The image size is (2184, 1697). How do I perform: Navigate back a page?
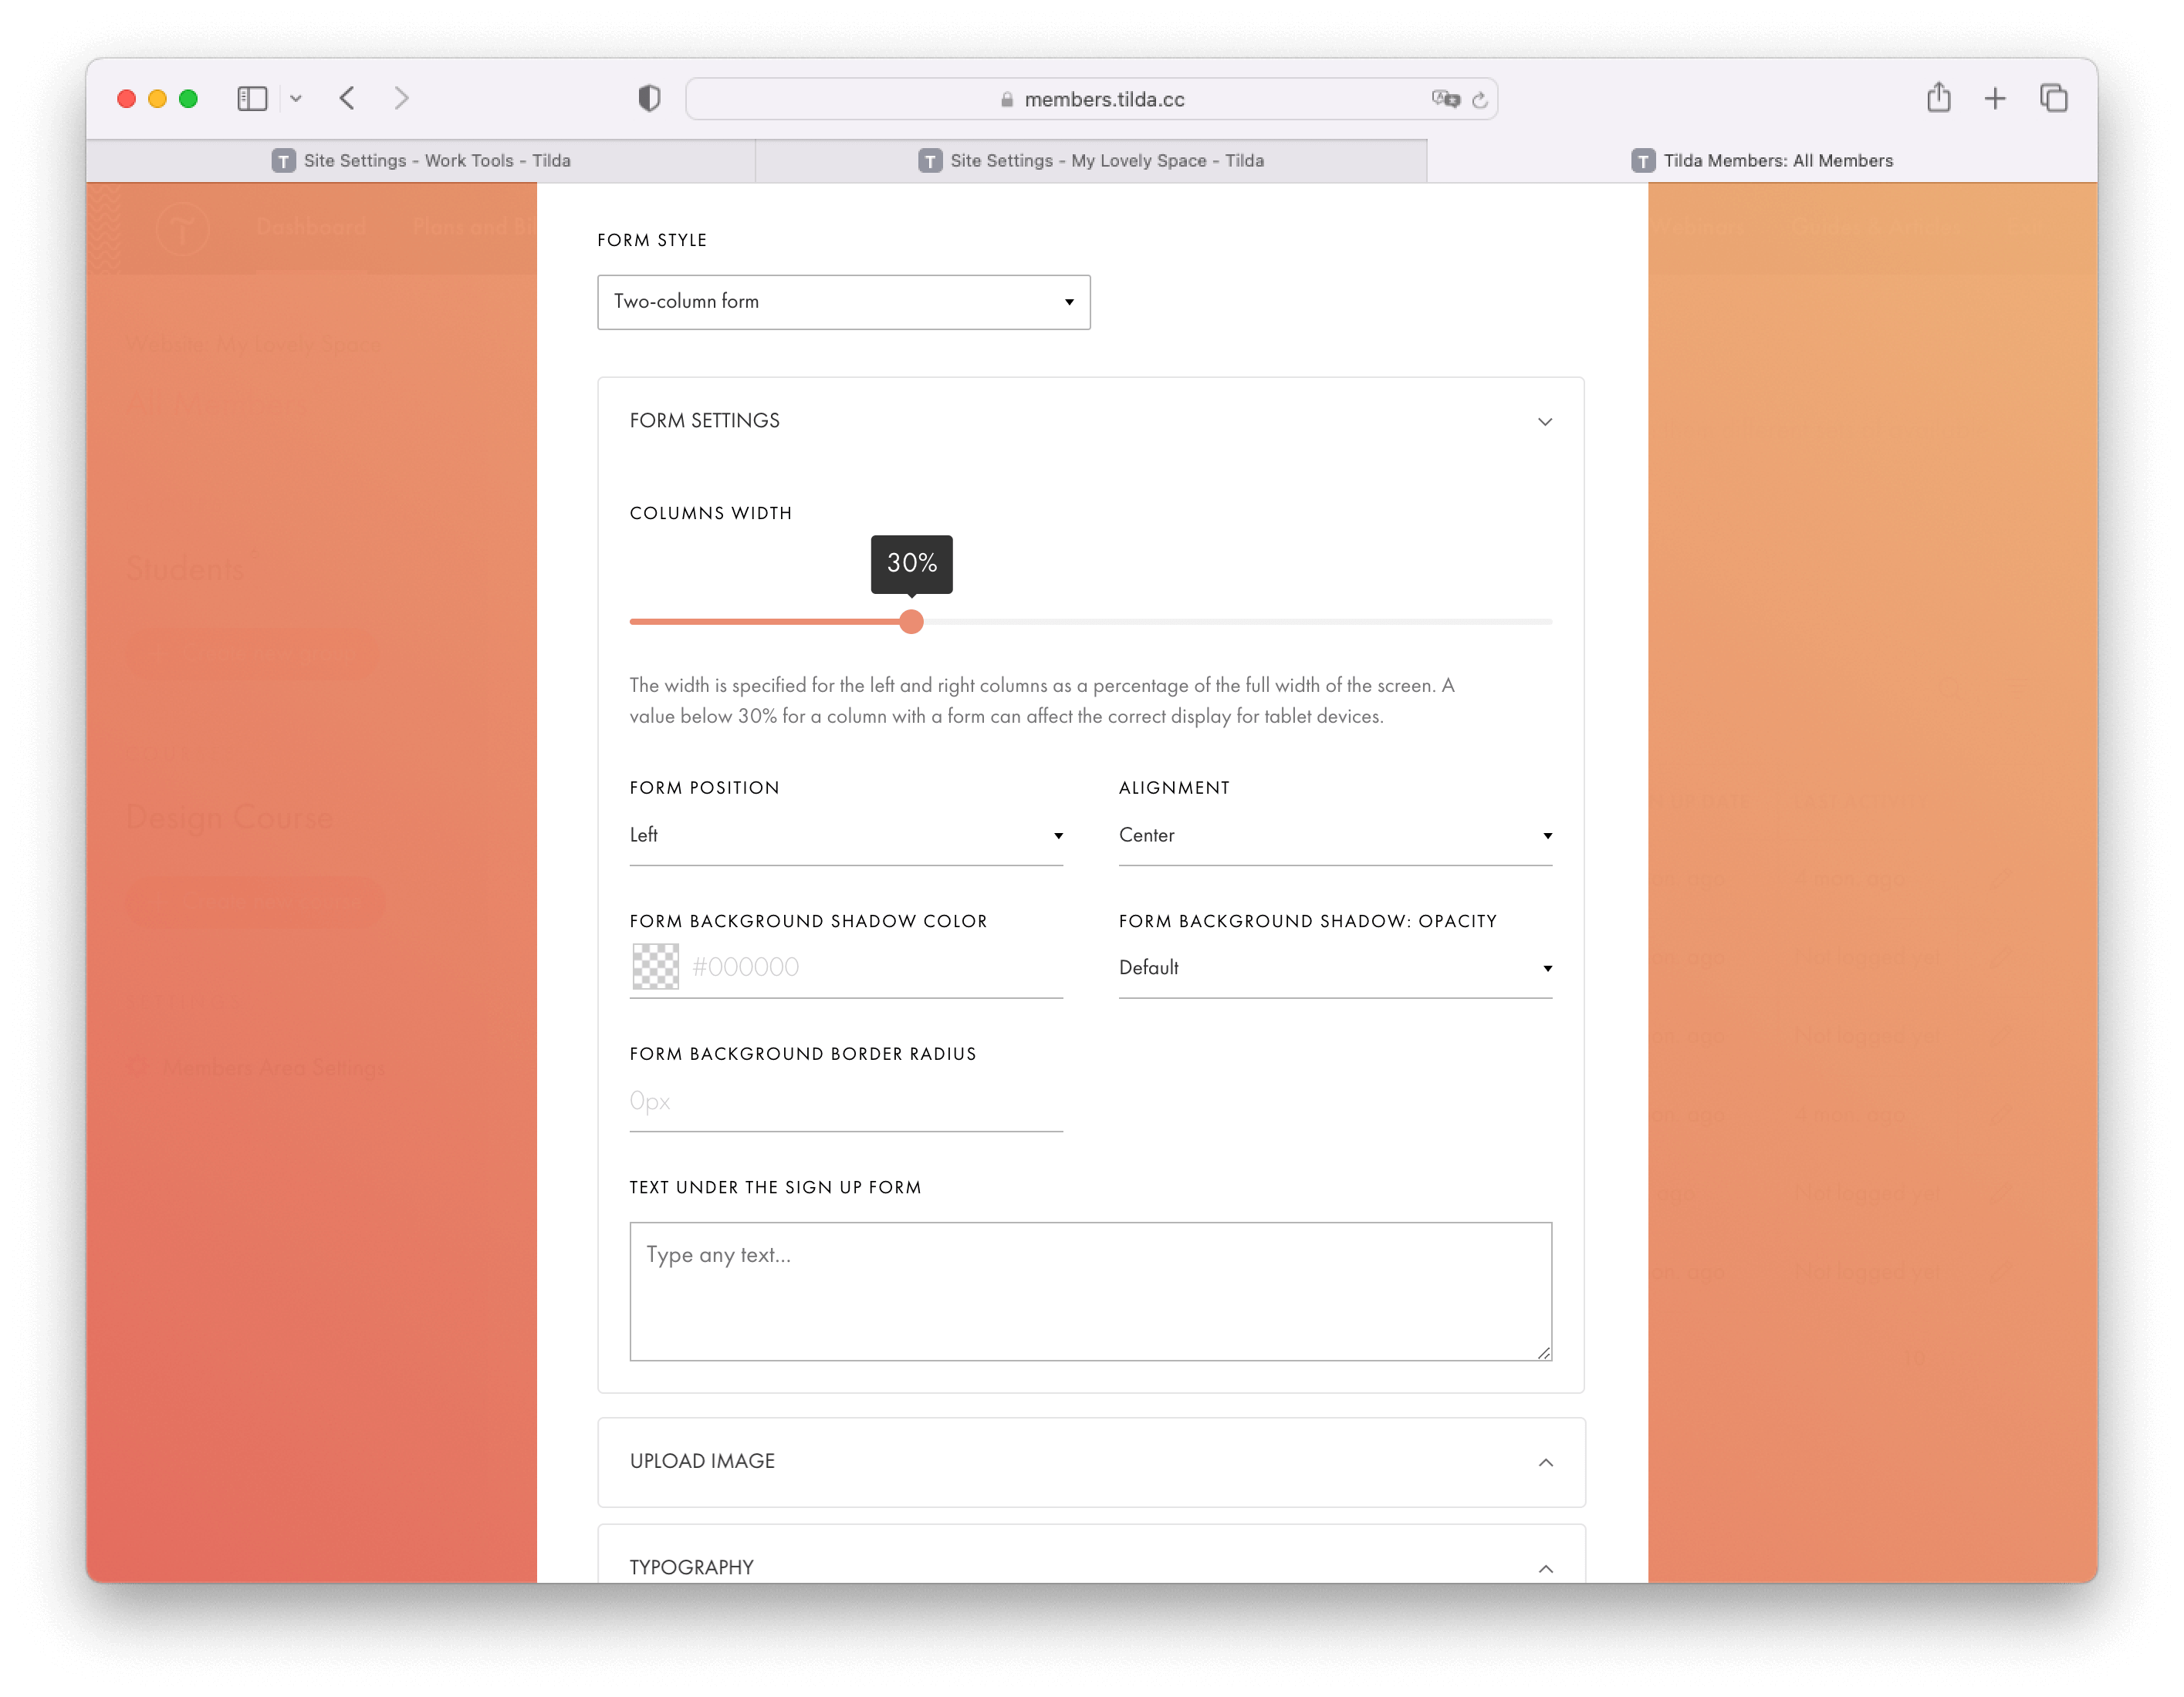click(347, 98)
